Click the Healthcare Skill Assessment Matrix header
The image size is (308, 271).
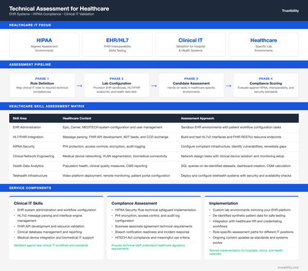coord(47,106)
